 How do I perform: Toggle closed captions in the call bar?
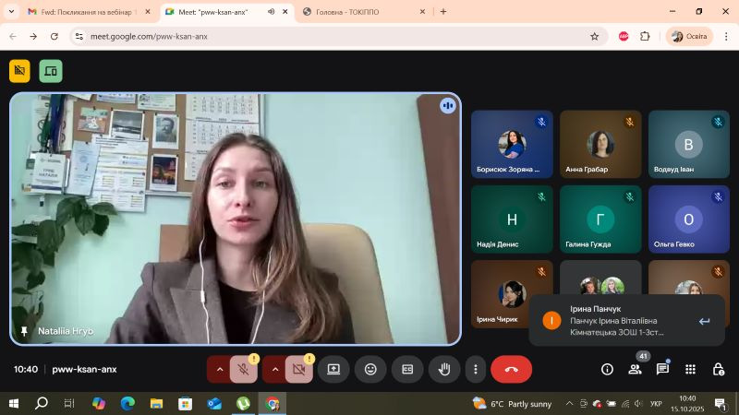[407, 369]
